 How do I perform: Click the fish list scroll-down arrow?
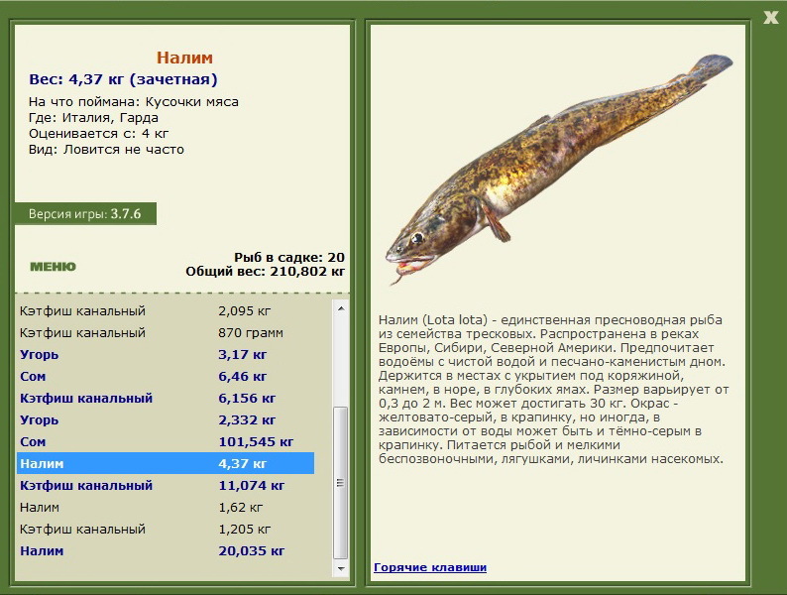point(341,569)
